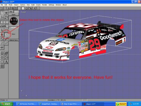Click the scissors Cut icon
Screen dimensions: 141x106
[9, 8]
